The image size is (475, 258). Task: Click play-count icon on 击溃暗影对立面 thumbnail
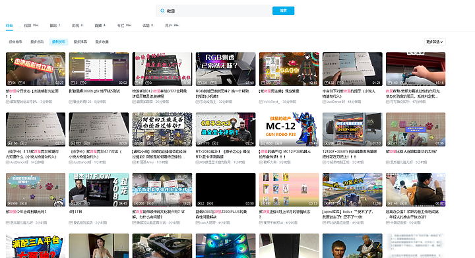coord(10,82)
